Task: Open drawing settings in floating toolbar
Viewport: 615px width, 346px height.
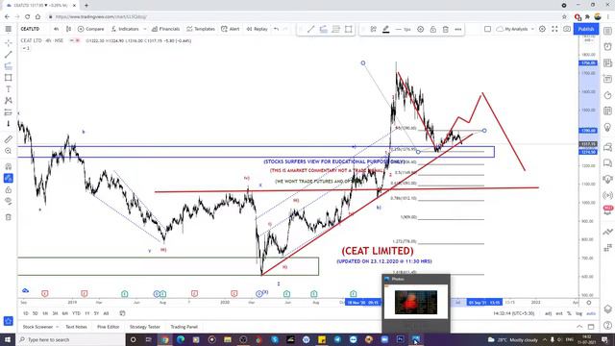Action: point(421,30)
